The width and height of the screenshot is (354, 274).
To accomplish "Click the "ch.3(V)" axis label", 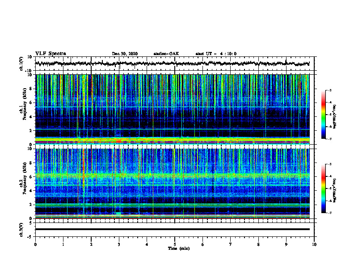I will 21,230.
